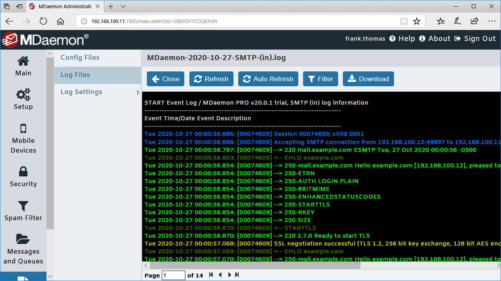Viewport: 501px width, 281px height.
Task: Click the 250-8BITMIME log line
Action: coord(237,189)
